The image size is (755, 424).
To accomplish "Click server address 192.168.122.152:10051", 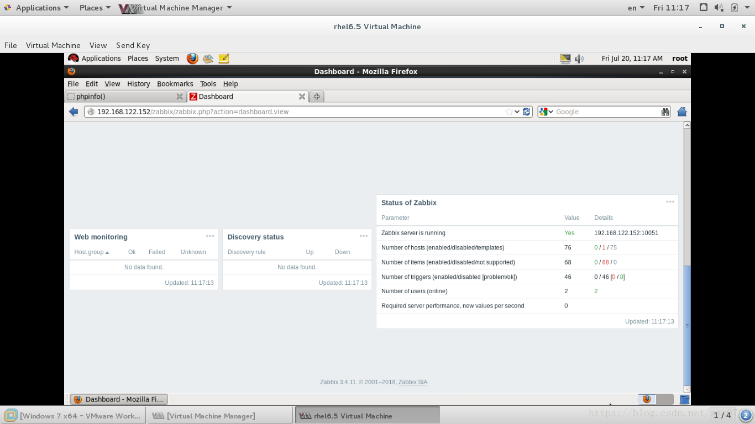I will [x=626, y=233].
